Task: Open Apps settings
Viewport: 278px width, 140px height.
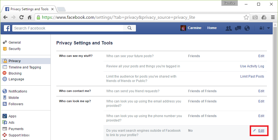Action: pyautogui.click(x=12, y=116)
